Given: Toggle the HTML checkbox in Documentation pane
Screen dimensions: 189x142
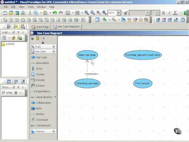Looking at the screenshot, I should [x=4, y=93].
